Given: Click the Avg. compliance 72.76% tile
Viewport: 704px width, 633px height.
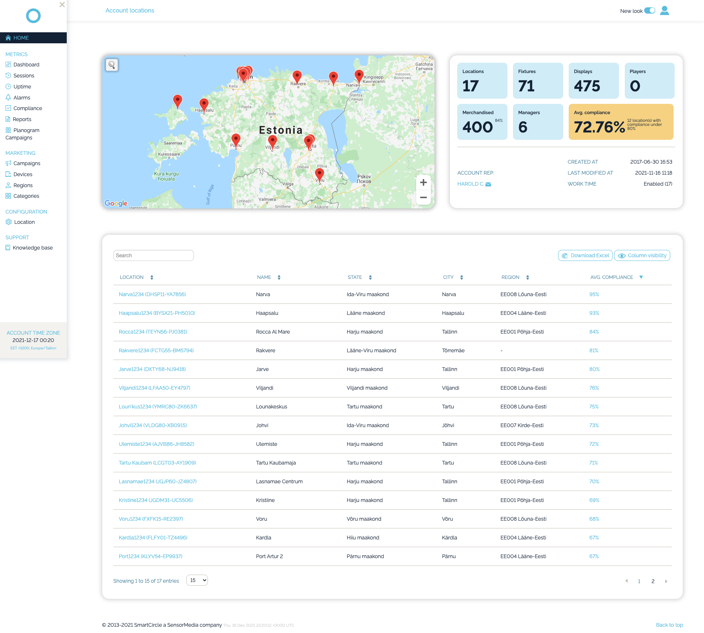Looking at the screenshot, I should pyautogui.click(x=621, y=122).
